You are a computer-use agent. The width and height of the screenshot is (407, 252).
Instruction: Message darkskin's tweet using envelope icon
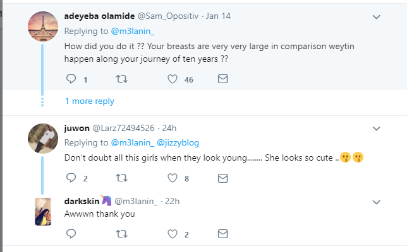[222, 234]
